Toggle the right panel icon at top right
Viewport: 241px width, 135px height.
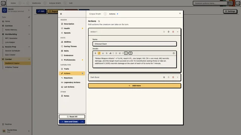click(238, 3)
